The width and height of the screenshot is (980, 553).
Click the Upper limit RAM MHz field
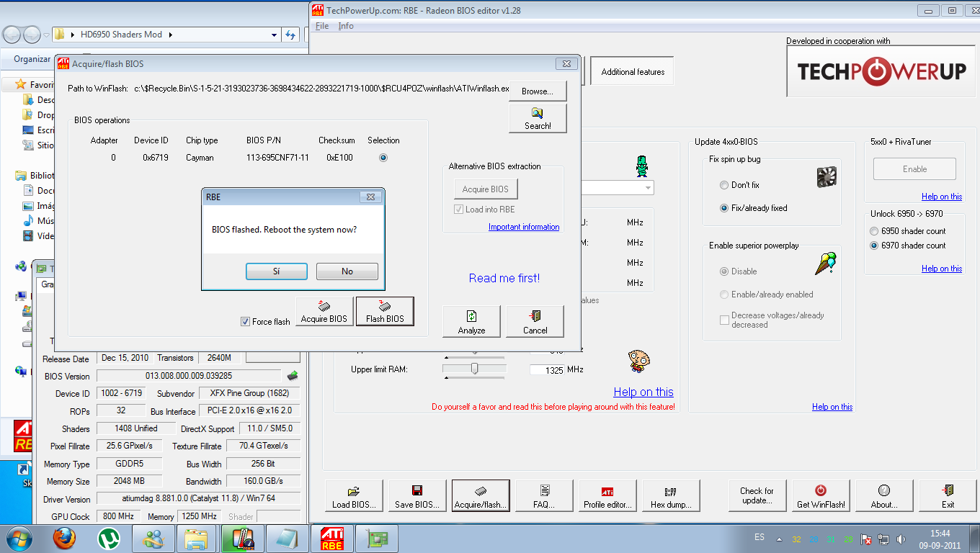547,370
